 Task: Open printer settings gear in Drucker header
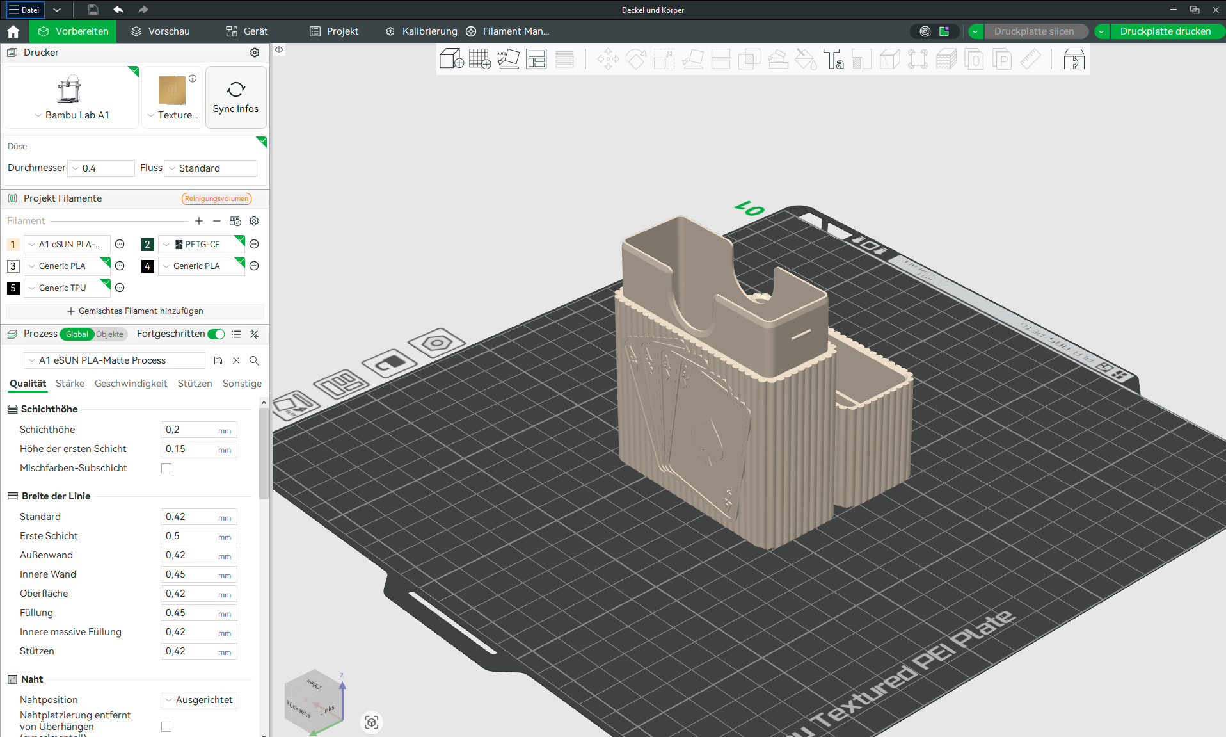coord(255,53)
